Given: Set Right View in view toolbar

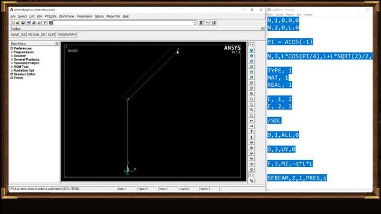Looking at the screenshot, I should (251, 67).
